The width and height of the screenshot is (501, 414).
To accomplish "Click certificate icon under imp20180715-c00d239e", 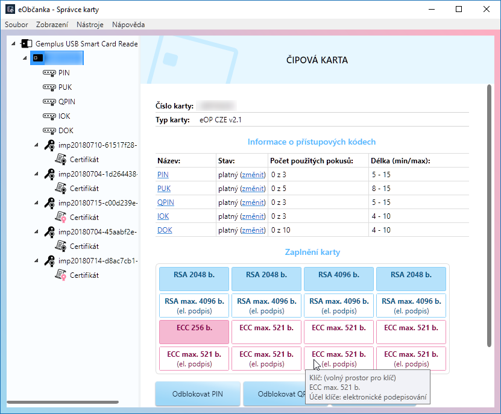I will coord(61,217).
